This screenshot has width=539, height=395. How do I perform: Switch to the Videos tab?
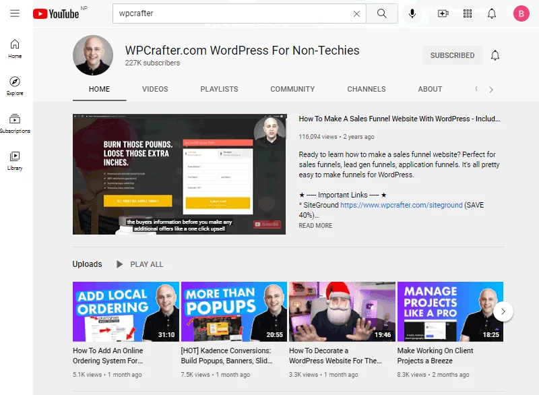[155, 89]
